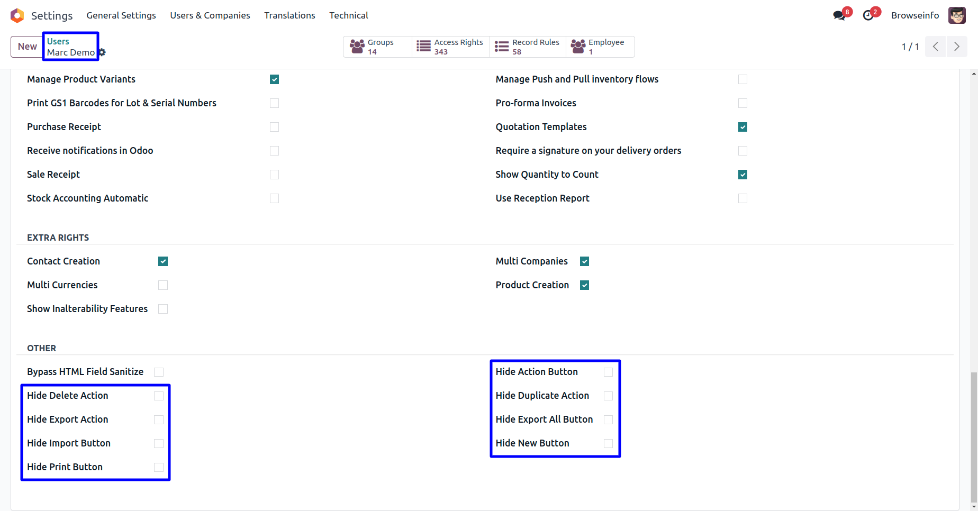Open the messages conversation icon

coord(839,15)
